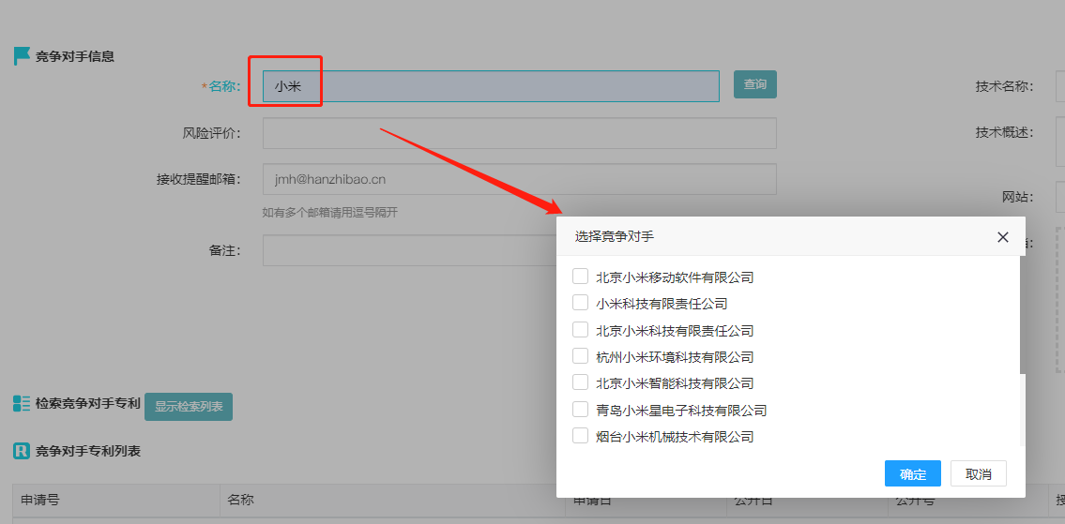This screenshot has height=524, width=1065.
Task: Click the 名称 input field containing 小米
Action: point(491,86)
